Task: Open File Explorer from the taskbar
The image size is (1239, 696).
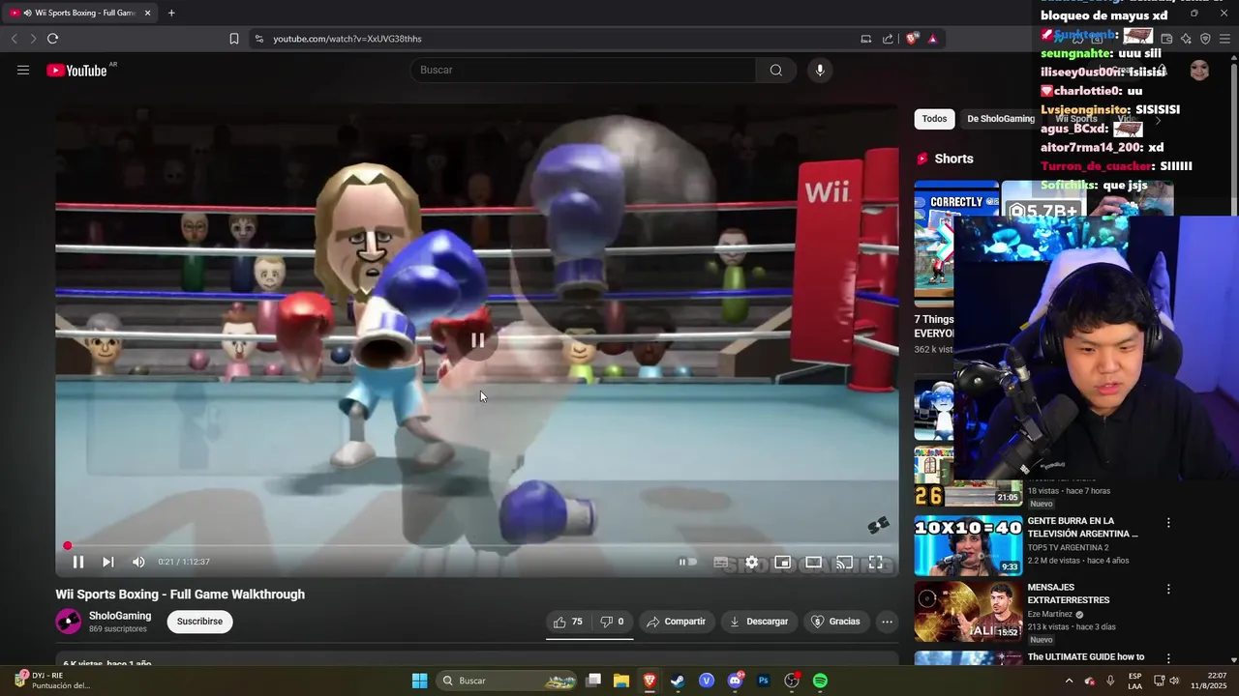Action: 621,681
